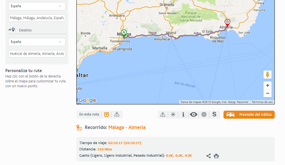This screenshot has width=285, height=165.
Task: Click the sun weather icon in the toolbar
Action: (173, 114)
